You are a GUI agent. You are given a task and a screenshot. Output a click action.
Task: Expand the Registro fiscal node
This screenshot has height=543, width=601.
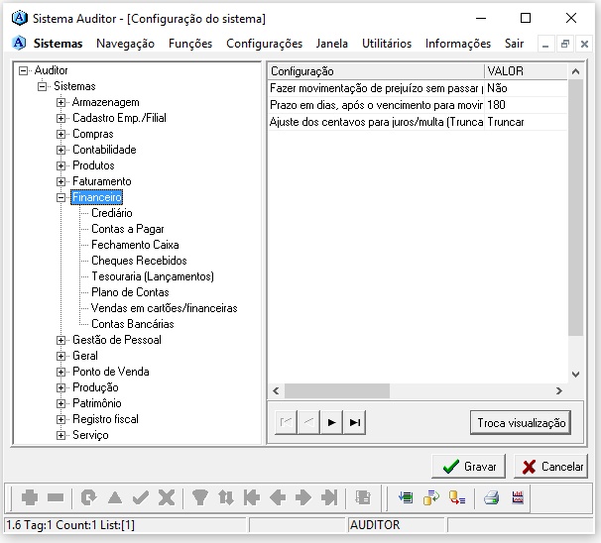(x=60, y=419)
